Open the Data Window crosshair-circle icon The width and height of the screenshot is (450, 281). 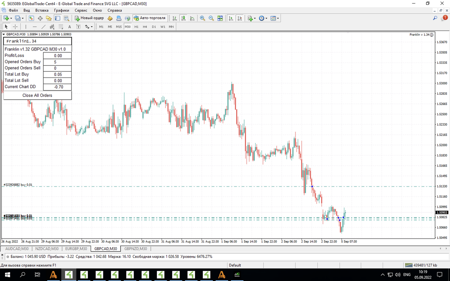click(40, 18)
